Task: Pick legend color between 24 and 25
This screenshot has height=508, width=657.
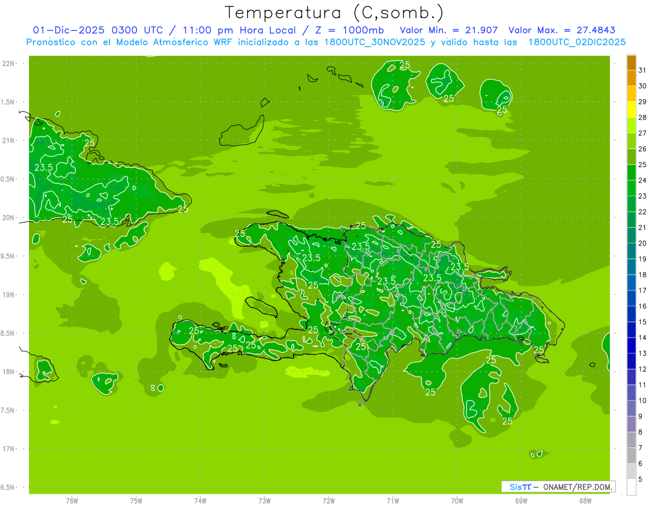Action: tap(631, 173)
